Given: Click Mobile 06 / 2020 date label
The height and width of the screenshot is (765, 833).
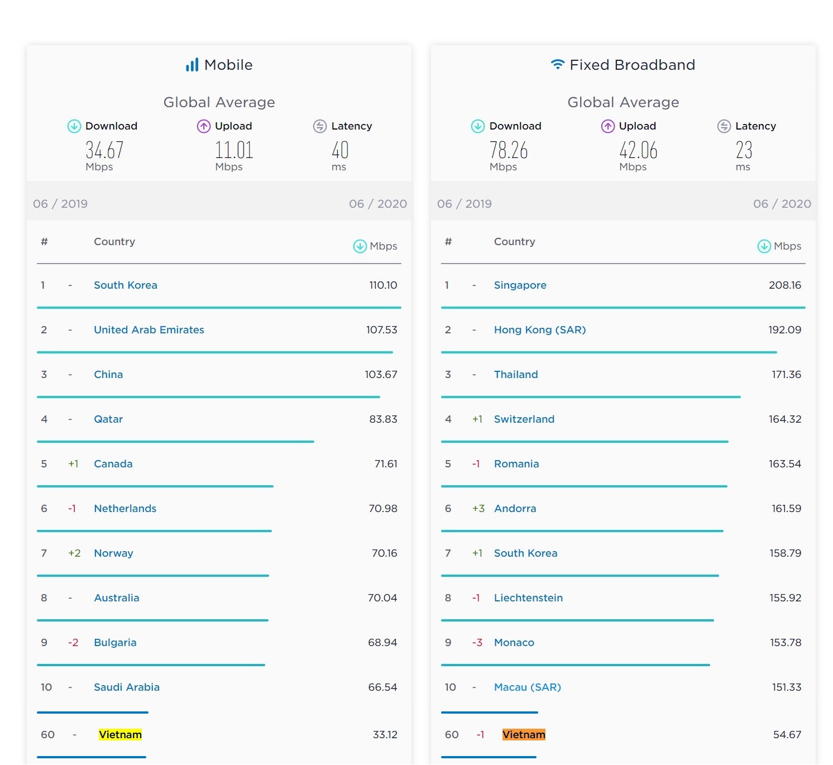Looking at the screenshot, I should 378,204.
